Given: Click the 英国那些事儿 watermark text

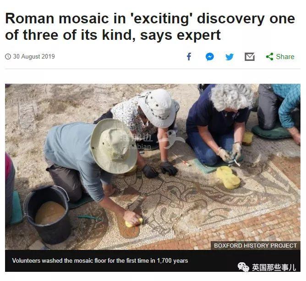Looking at the screenshot, I should coord(274,267).
